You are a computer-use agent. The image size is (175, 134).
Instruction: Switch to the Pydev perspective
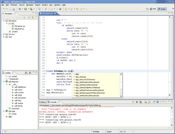(x=162, y=9)
